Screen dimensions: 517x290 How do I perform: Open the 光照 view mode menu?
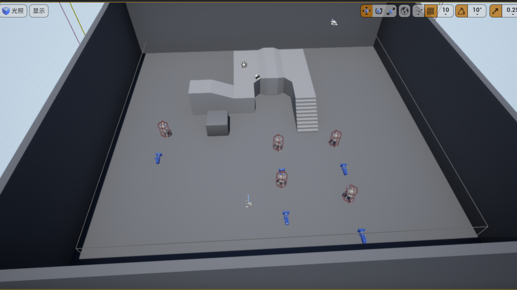point(13,11)
